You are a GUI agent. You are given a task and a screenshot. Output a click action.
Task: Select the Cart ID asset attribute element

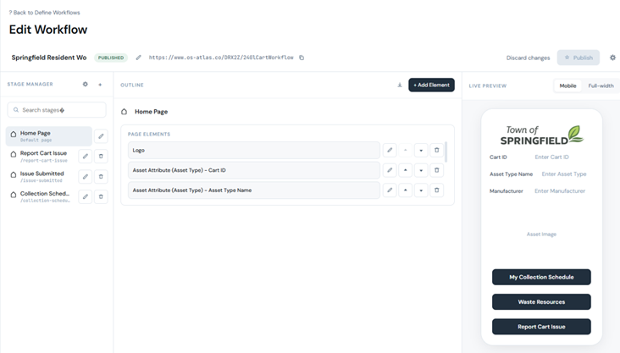coord(254,170)
